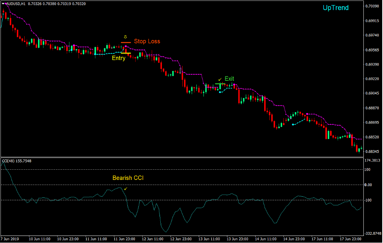Click price level 0.69220 on the axis
Viewport: 383px width, 243px height.
pyautogui.click(x=372, y=79)
